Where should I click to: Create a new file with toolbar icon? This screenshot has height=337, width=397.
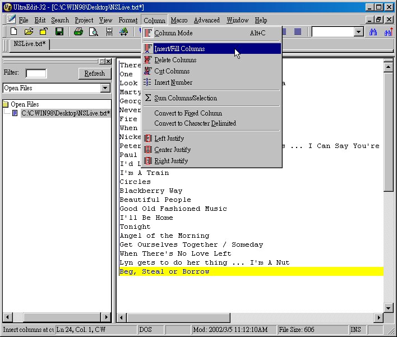[13, 32]
